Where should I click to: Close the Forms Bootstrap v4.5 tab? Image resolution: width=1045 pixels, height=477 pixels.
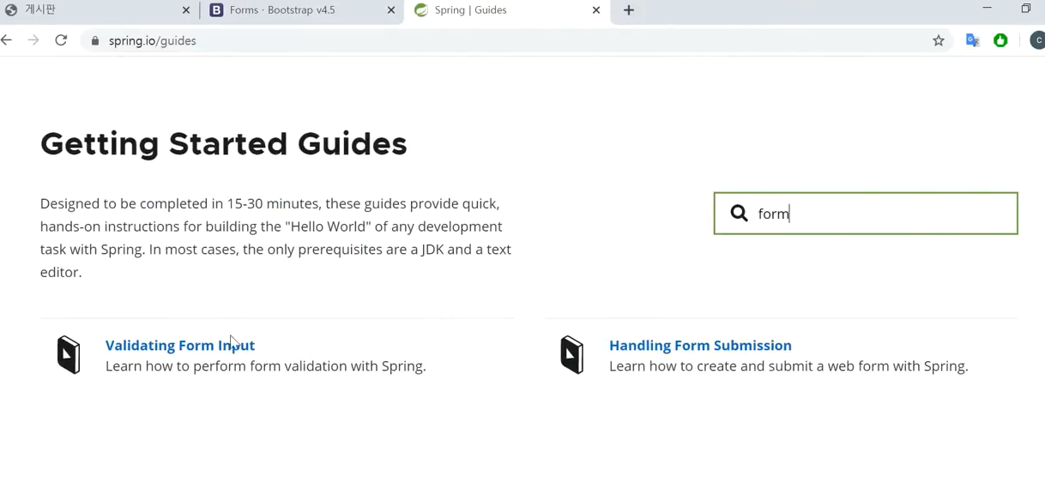click(x=391, y=10)
